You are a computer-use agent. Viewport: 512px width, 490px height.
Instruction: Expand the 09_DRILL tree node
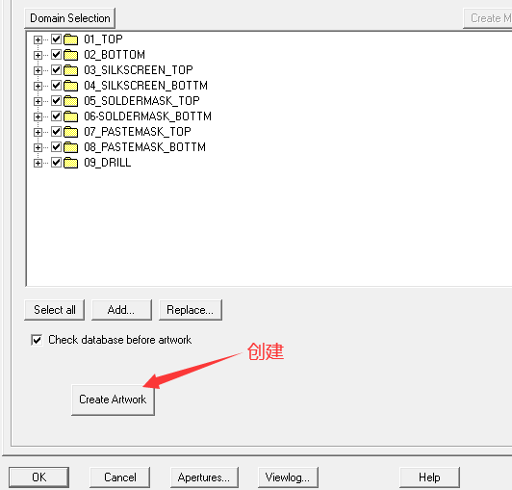(x=38, y=163)
